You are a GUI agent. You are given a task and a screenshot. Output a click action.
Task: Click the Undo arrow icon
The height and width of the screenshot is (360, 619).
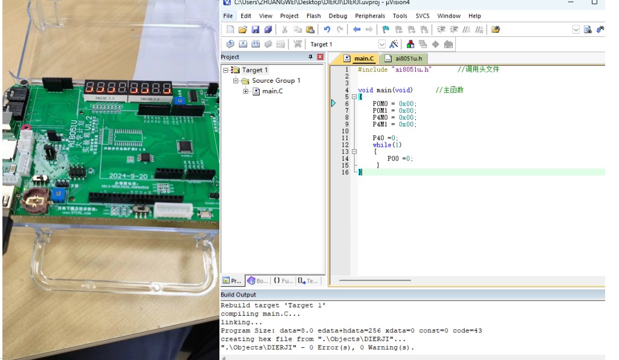click(x=327, y=30)
